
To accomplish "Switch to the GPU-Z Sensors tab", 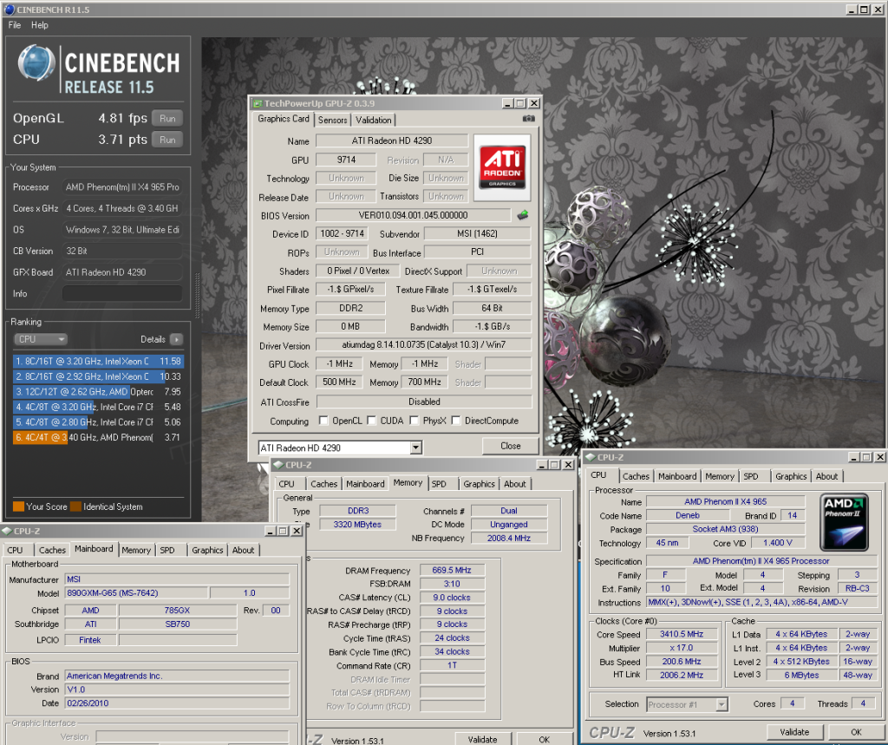I will point(332,120).
